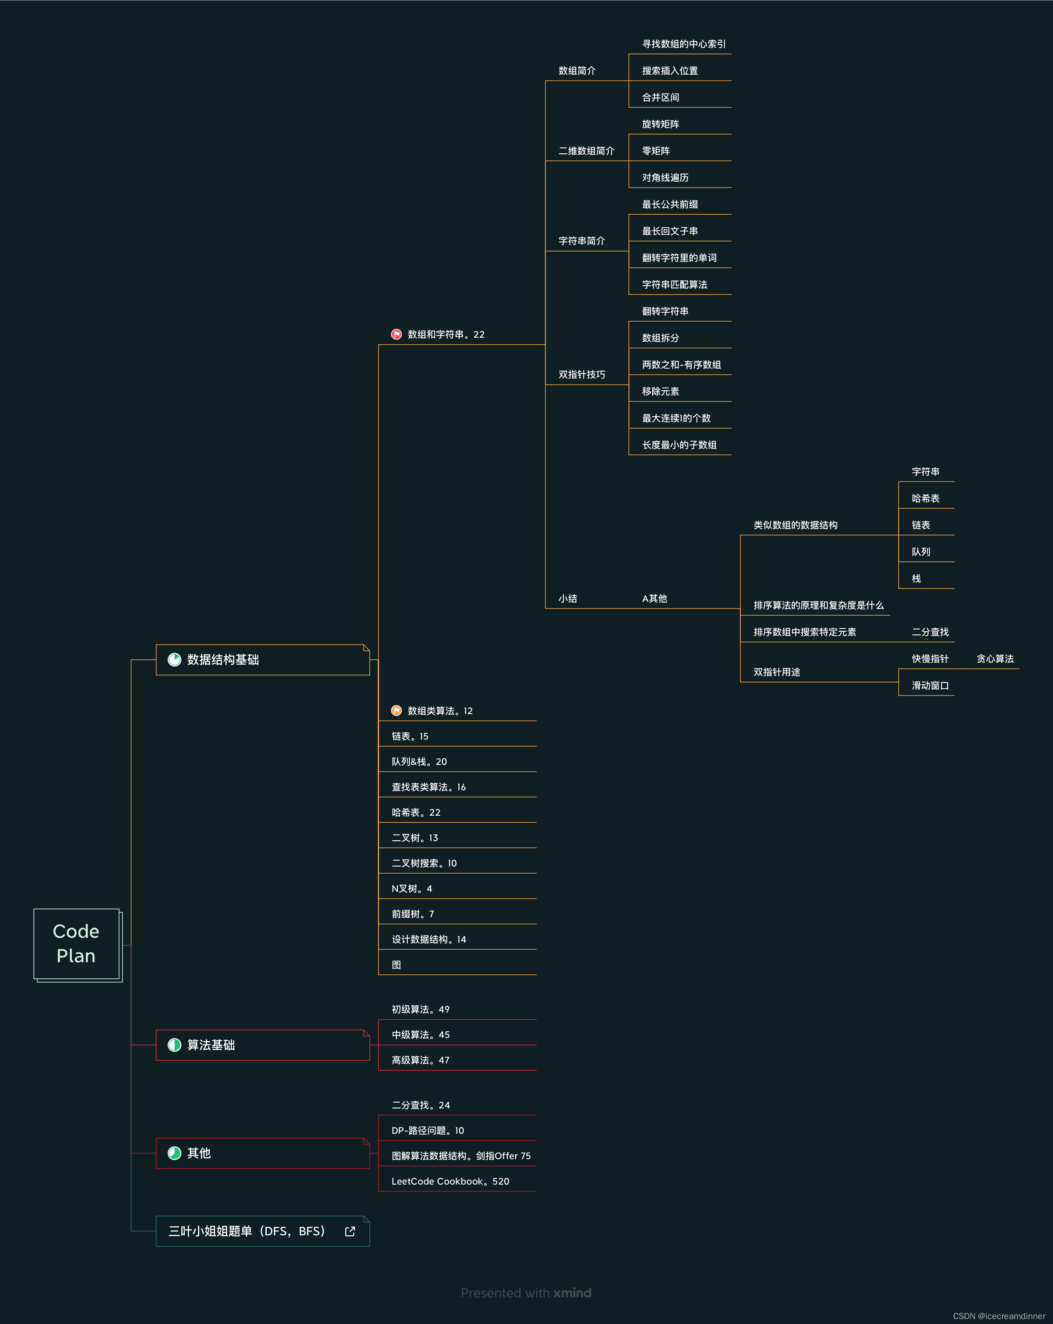The image size is (1053, 1324).
Task: Select the 查找表类算法。16 subtopic
Action: (x=429, y=787)
